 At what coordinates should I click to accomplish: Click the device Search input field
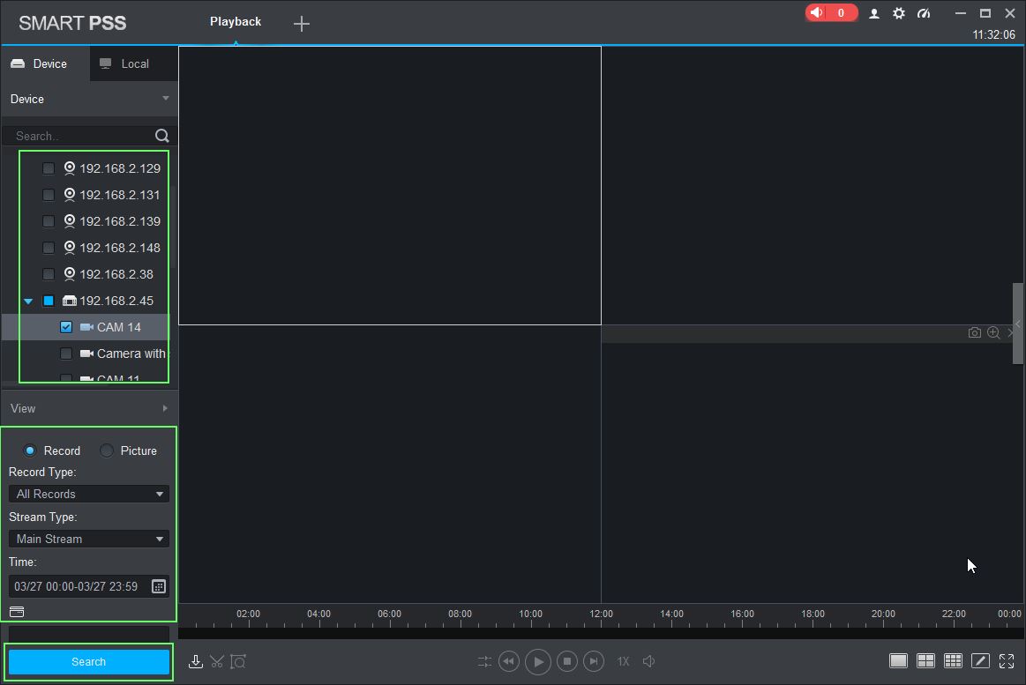81,136
